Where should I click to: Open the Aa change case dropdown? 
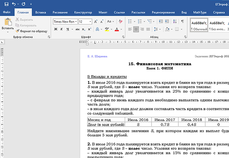coord(110,21)
